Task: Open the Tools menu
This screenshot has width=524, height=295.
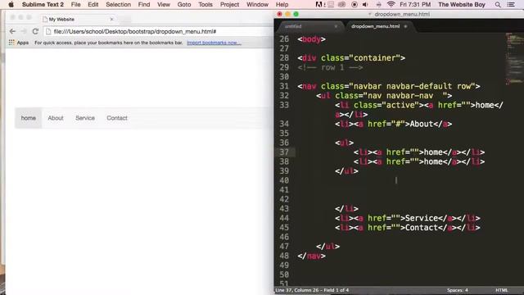Action: (206, 4)
